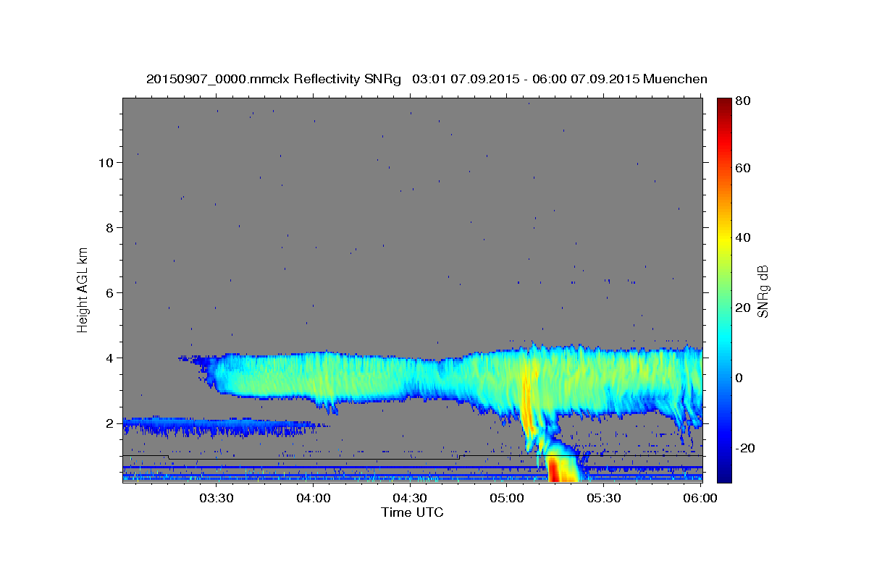Click the height tick label 6

pyautogui.click(x=109, y=293)
